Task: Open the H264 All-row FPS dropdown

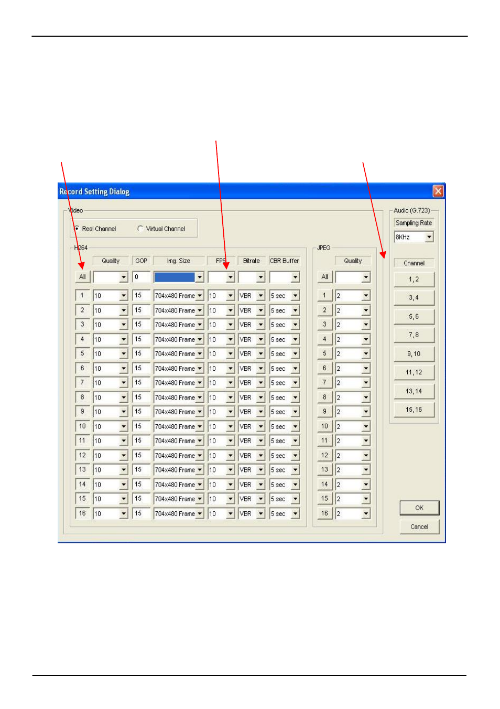Action: point(230,277)
